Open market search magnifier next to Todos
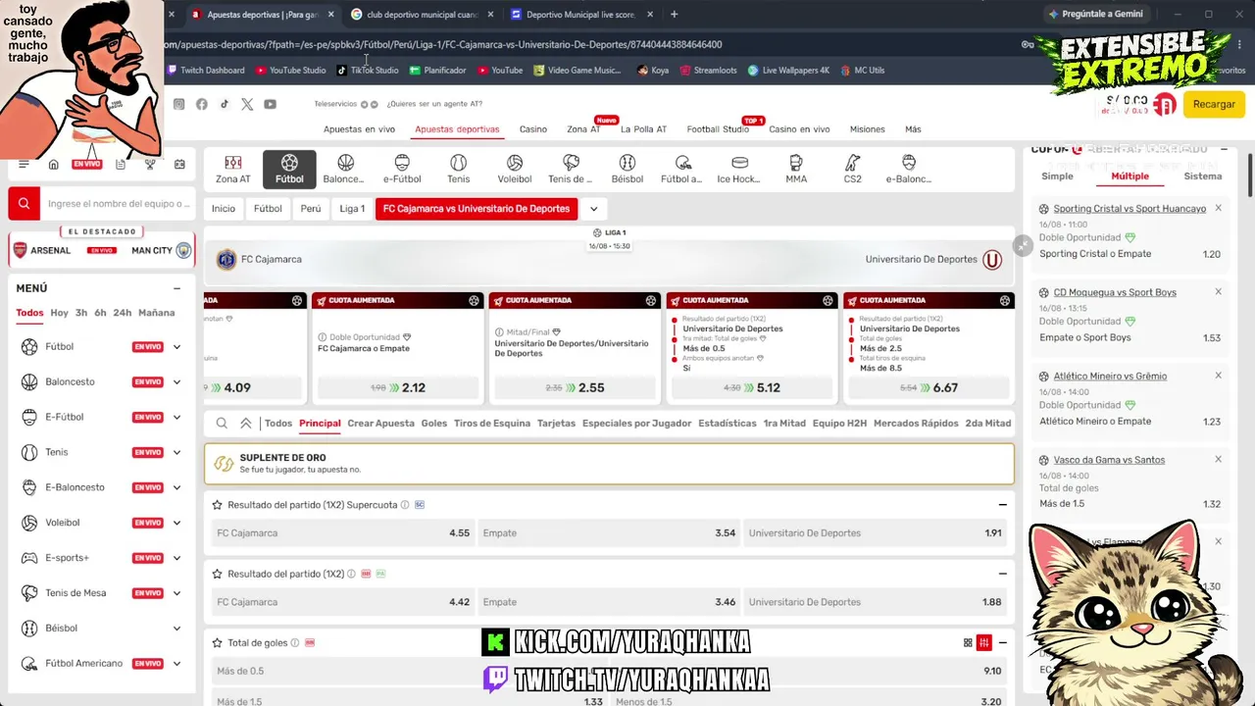Image resolution: width=1255 pixels, height=706 pixels. tap(222, 424)
